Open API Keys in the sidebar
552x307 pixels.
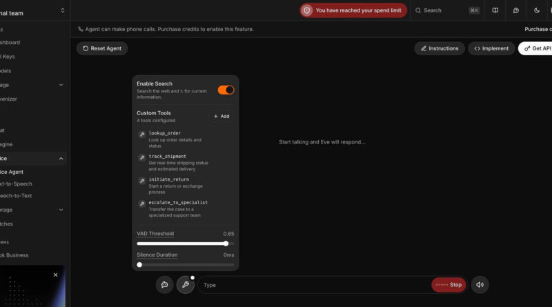(x=8, y=57)
